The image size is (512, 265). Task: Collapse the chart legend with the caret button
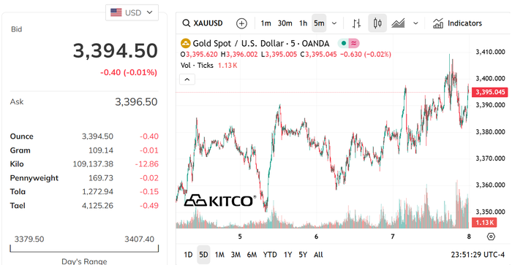click(187, 79)
